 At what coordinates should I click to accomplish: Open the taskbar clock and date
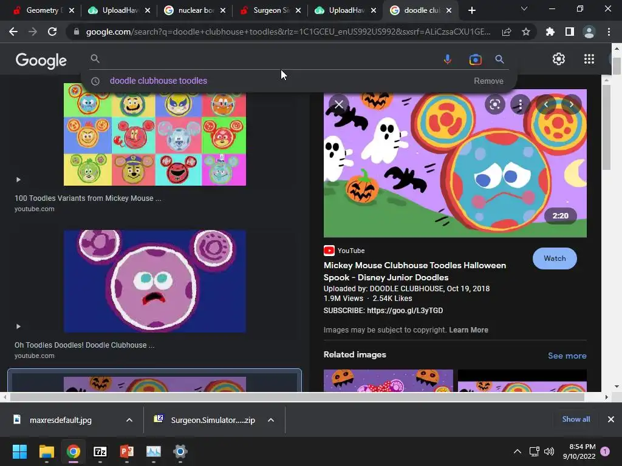[x=579, y=451]
